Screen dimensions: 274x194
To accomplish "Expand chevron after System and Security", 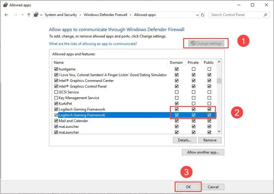I will point(80,15).
